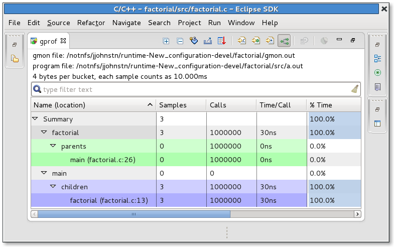Select the gprof view tab

pos(48,41)
